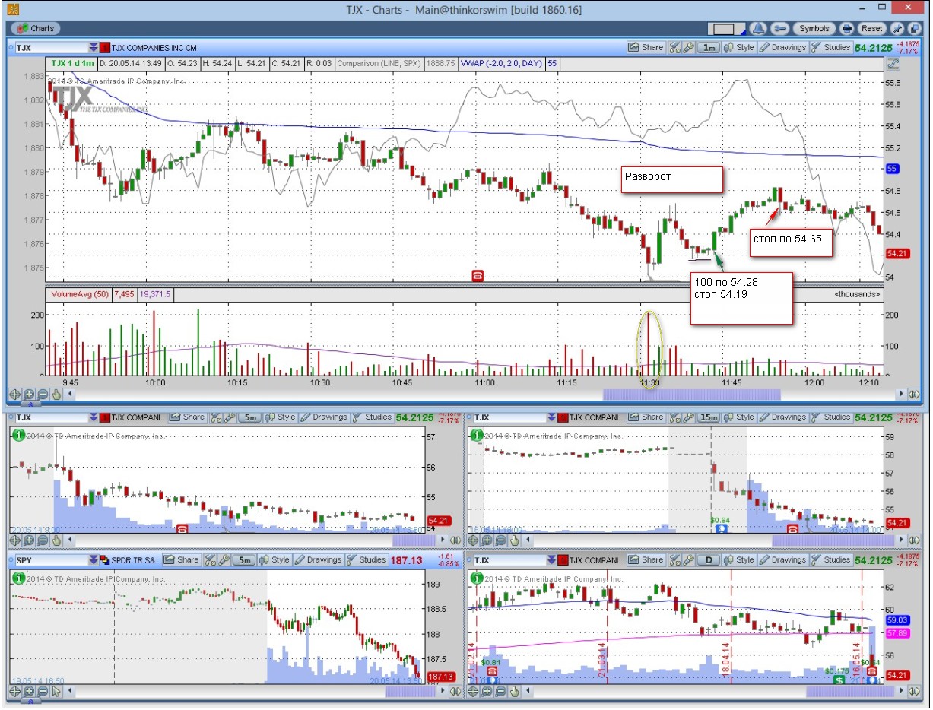Screen dimensions: 933x710
Task: Click Share in the TJX 1m chart header
Action: pyautogui.click(x=646, y=47)
